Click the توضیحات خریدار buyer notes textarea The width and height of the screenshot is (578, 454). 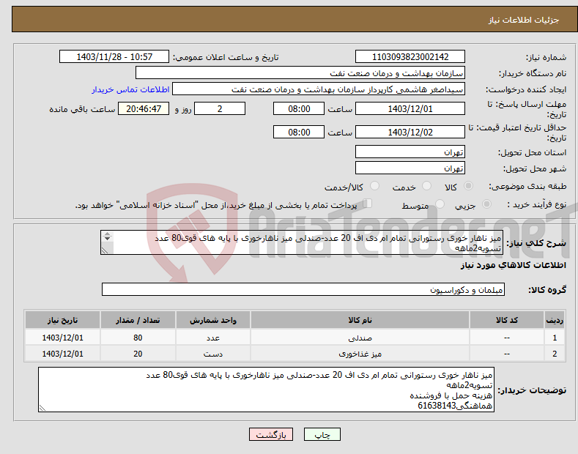click(266, 390)
